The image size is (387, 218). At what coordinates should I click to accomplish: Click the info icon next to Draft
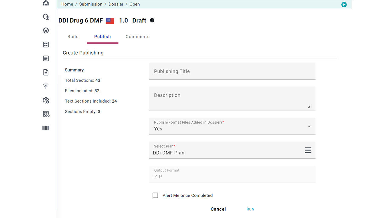(152, 20)
